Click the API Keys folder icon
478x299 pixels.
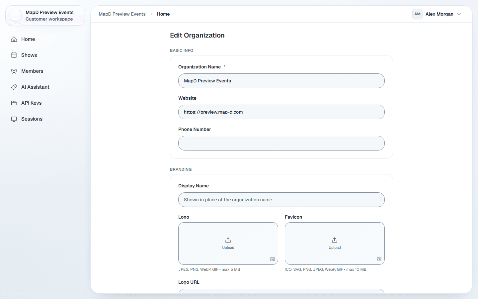click(14, 103)
